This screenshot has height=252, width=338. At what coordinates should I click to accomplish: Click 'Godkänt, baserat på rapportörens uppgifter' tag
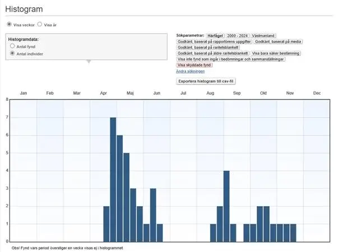point(214,41)
